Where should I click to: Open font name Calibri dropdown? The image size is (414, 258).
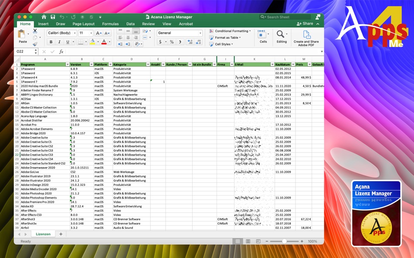pos(75,33)
